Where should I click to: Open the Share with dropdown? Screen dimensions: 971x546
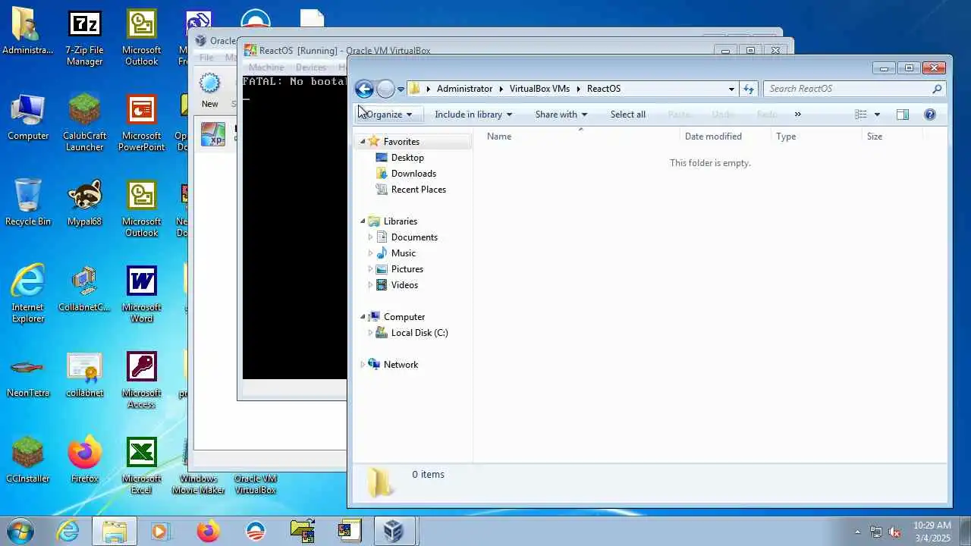pyautogui.click(x=561, y=115)
